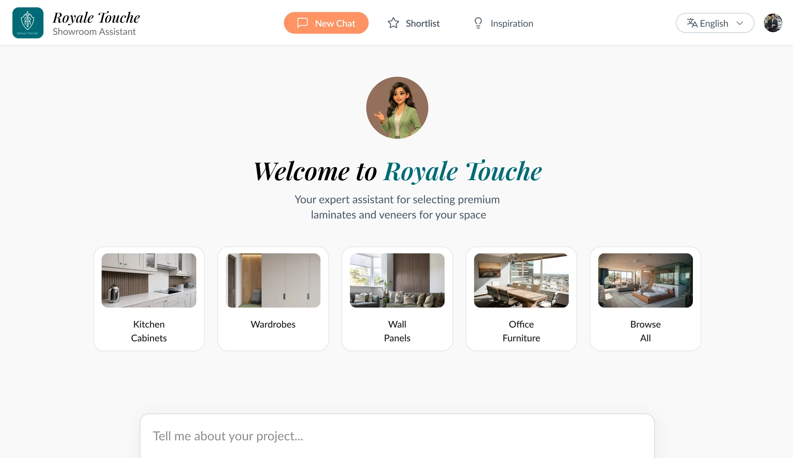Click the 'Royale Touche' header title
Image resolution: width=793 pixels, height=458 pixels.
(96, 18)
